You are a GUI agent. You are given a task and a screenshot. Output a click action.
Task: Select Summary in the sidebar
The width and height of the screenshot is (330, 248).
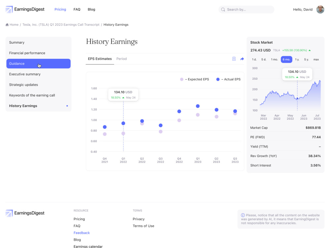[x=38, y=42]
